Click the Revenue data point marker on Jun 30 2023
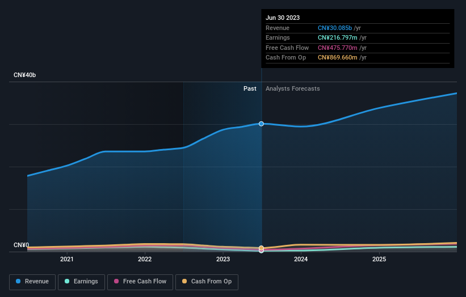 pyautogui.click(x=261, y=124)
